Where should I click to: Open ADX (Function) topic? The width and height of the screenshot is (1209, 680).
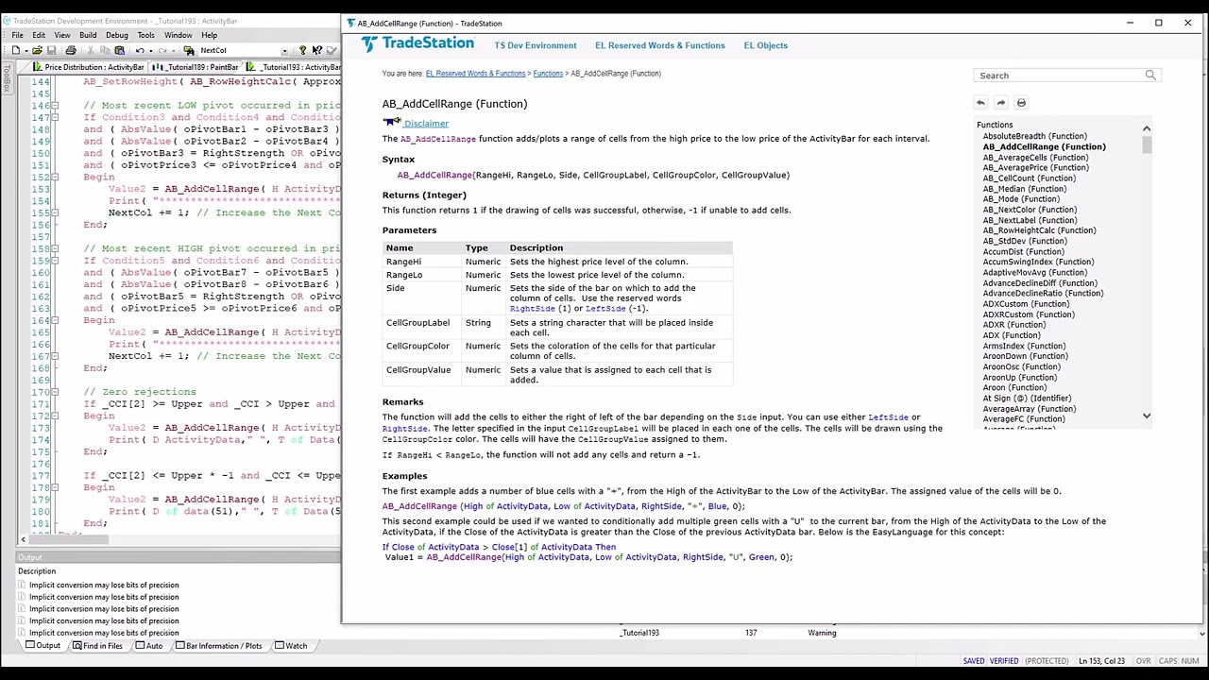click(1012, 335)
